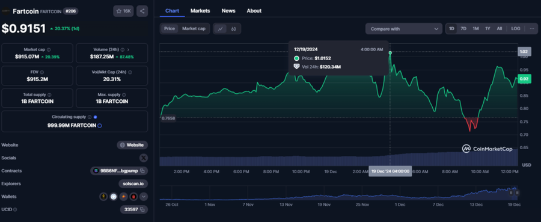Expand the wallets list chevron
Image resolution: width=541 pixels, height=222 pixels.
[144, 197]
